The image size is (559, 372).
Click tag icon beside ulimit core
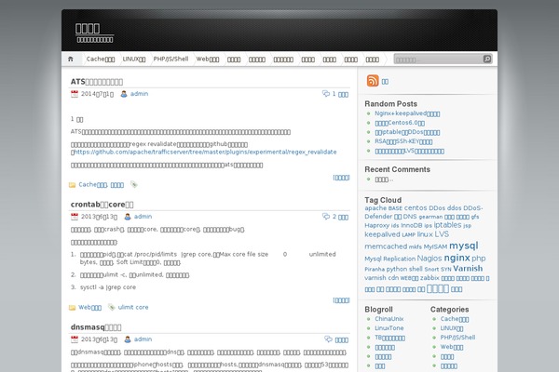[x=112, y=307]
